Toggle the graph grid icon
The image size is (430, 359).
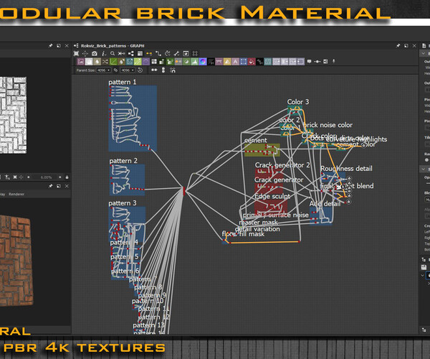[195, 54]
